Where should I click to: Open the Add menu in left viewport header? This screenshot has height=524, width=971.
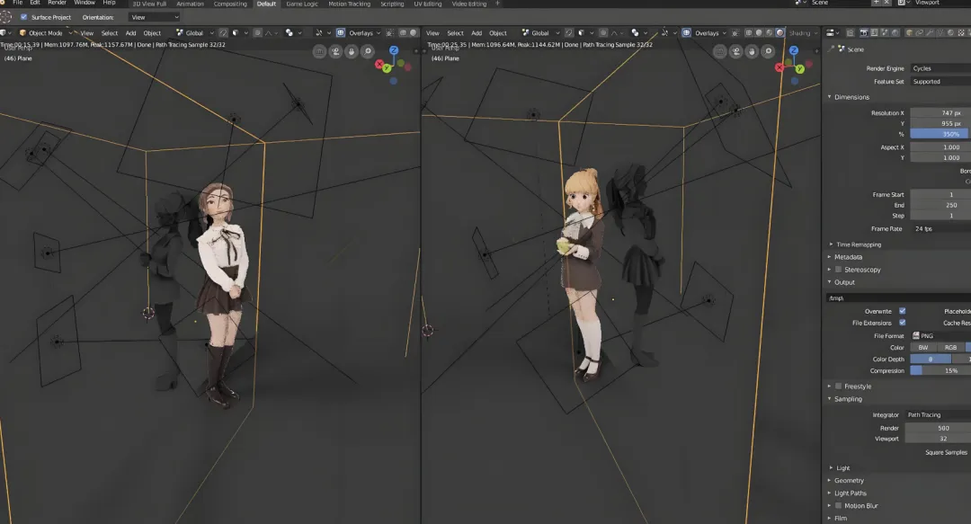coord(130,33)
